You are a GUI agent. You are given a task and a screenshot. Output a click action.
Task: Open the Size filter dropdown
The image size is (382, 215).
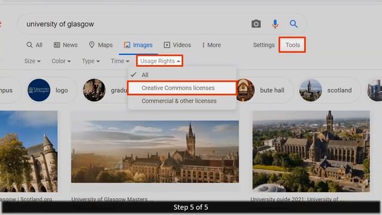tap(32, 61)
